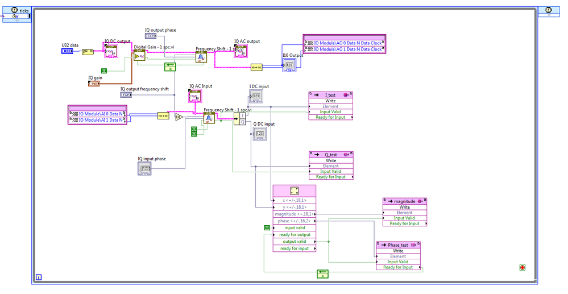
Task: Select the Digital Gain subVI icon
Action: coord(139,56)
